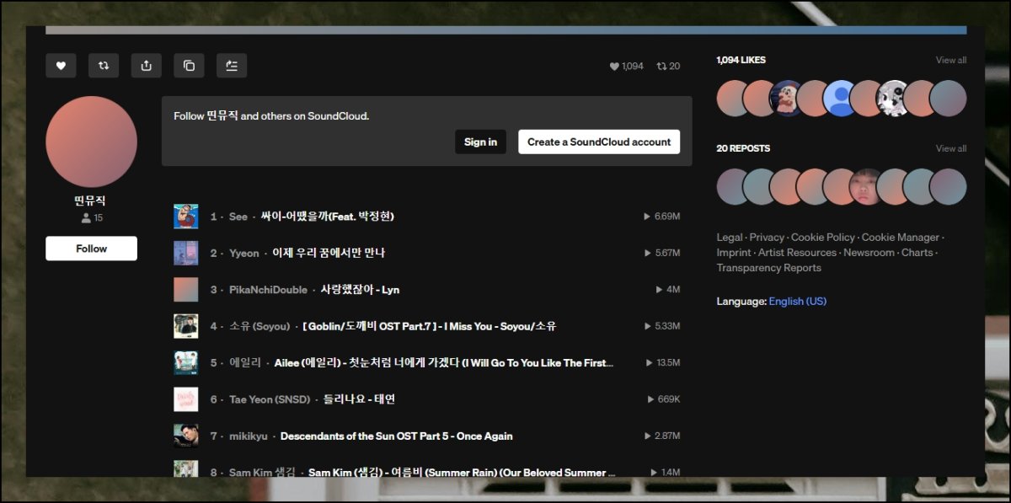1011x503 pixels.
Task: Open 띤뮤직 profile avatar
Action: pos(91,142)
